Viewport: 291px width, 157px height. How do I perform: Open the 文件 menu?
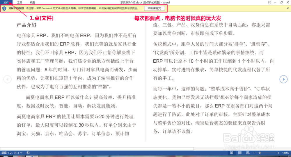pyautogui.click(x=6, y=2)
